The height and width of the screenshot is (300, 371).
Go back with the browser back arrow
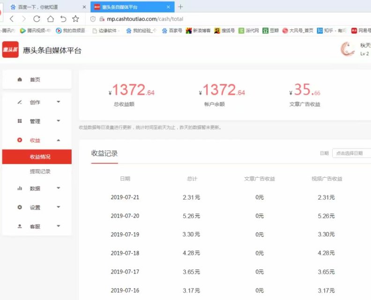coord(12,19)
